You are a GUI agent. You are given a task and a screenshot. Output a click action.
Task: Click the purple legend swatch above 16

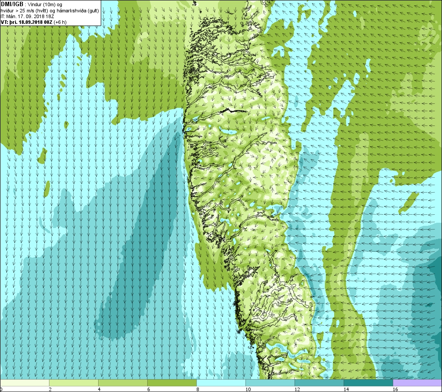pos(417,383)
